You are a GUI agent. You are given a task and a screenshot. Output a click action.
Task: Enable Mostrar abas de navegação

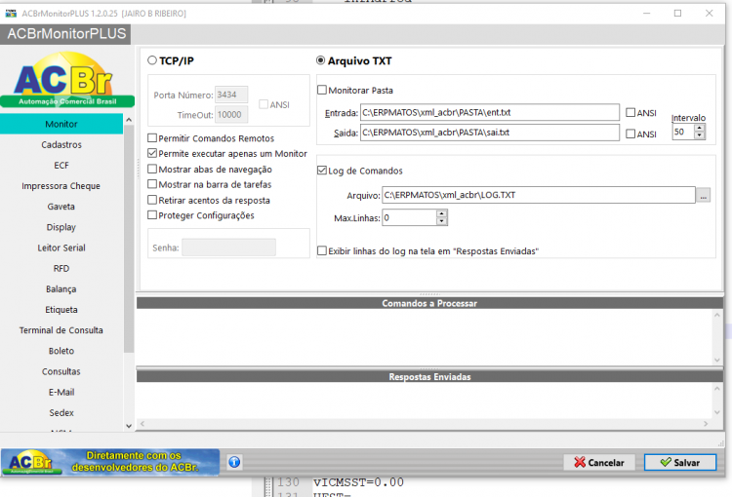click(152, 169)
